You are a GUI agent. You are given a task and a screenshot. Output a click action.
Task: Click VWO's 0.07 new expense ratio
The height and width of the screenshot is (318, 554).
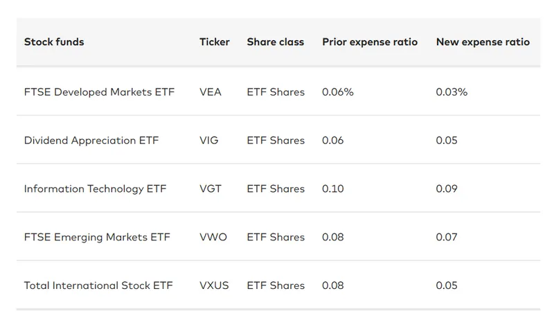coord(447,238)
